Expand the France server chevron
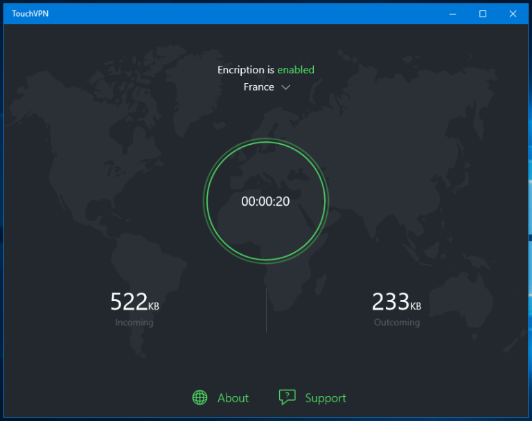The height and width of the screenshot is (421, 532). click(285, 87)
